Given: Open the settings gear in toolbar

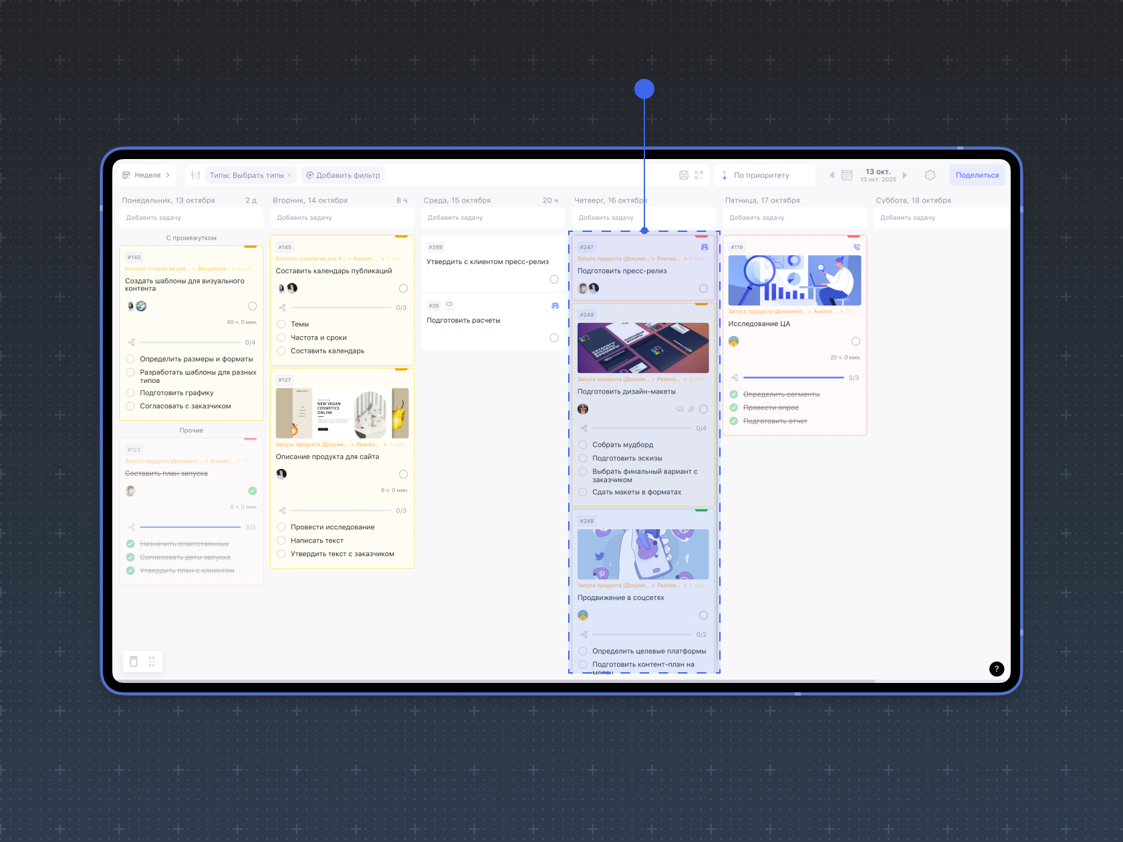Looking at the screenshot, I should [930, 175].
